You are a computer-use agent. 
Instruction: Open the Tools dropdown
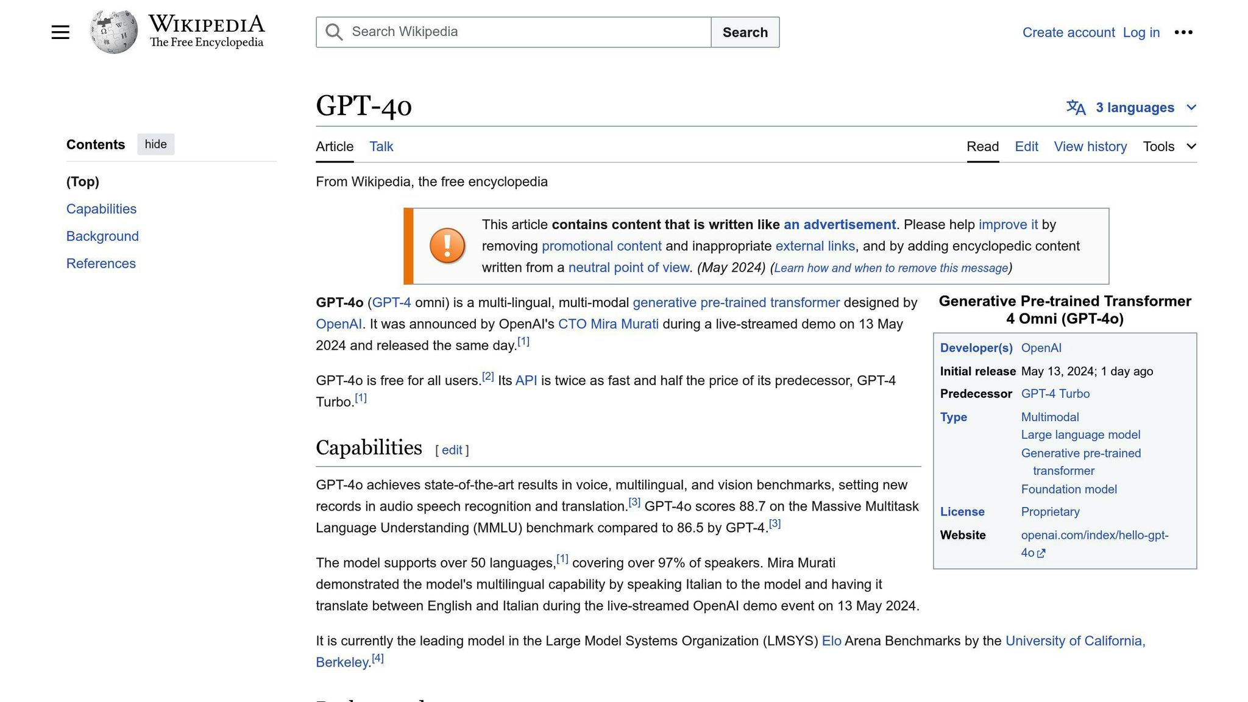click(x=1159, y=146)
